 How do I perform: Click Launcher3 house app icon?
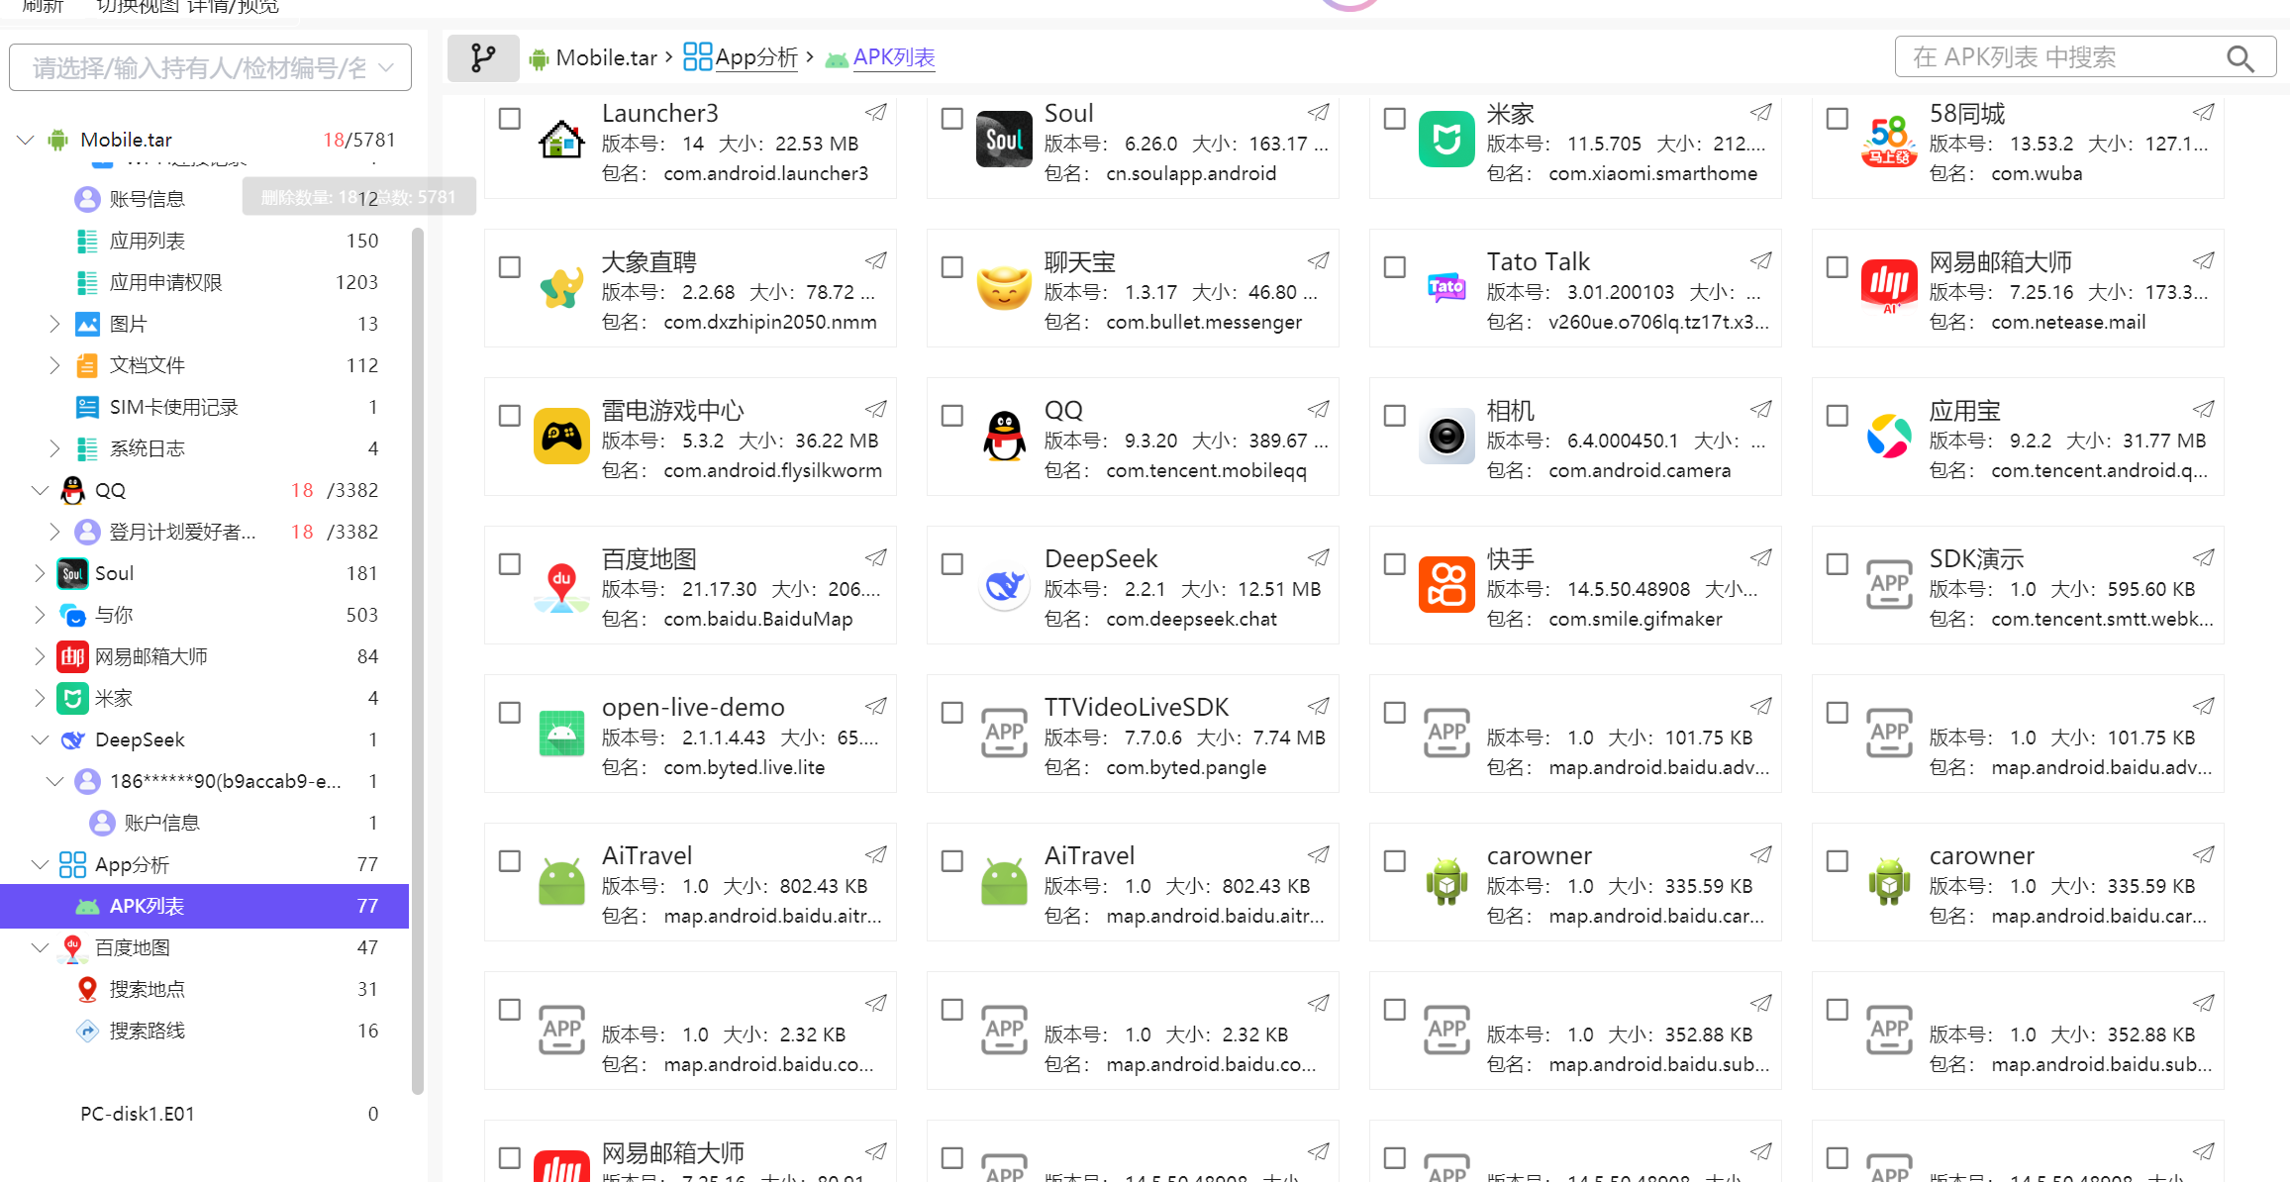561,140
